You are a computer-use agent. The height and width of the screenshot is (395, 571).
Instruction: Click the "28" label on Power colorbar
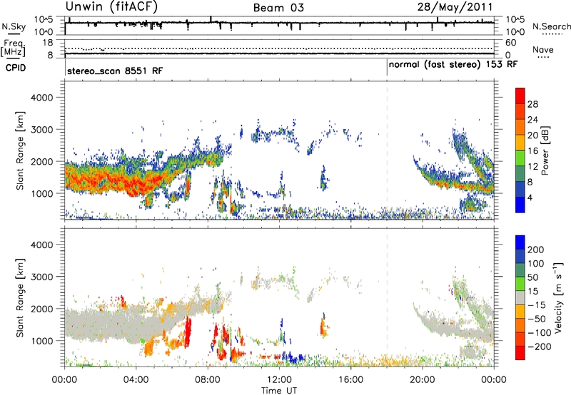point(532,104)
